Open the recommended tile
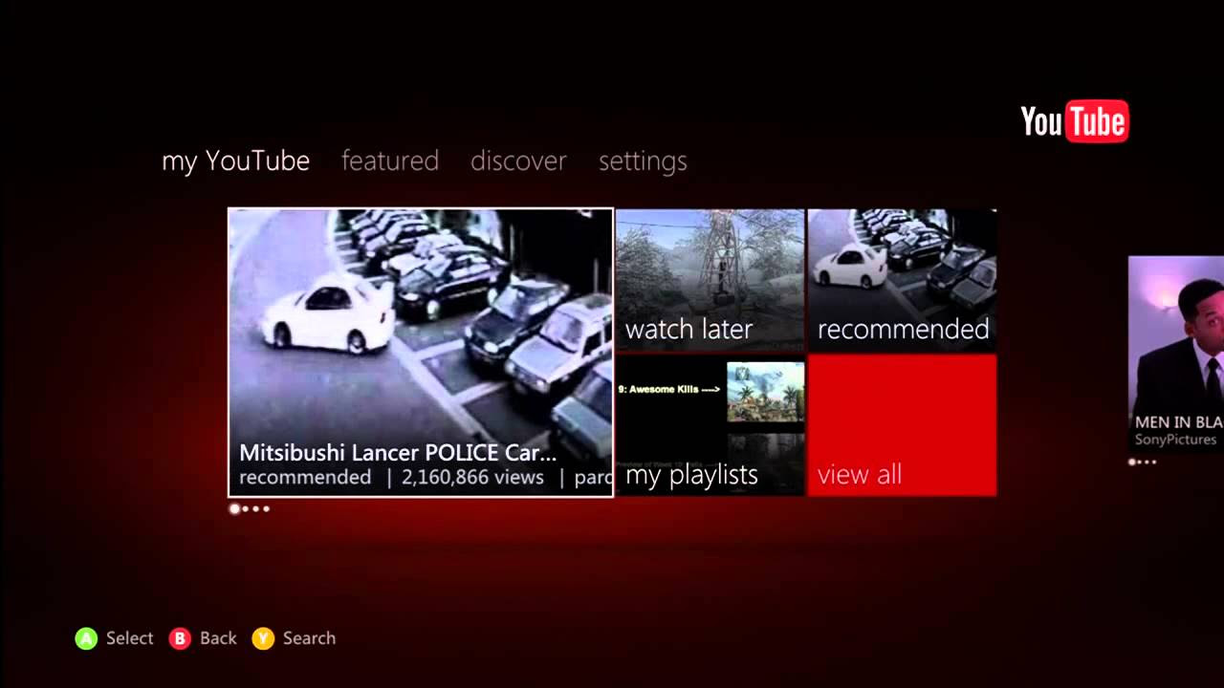Screen dimensions: 1224x688 [x=902, y=280]
